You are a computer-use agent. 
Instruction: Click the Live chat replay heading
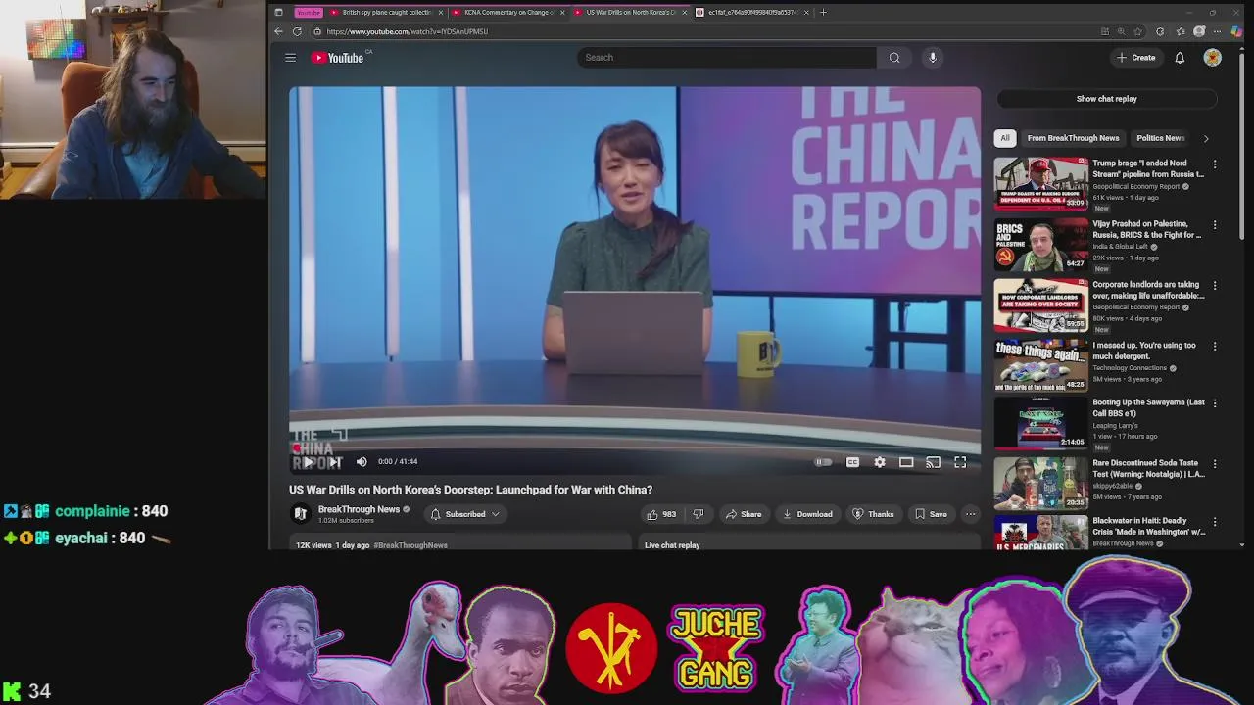point(672,545)
